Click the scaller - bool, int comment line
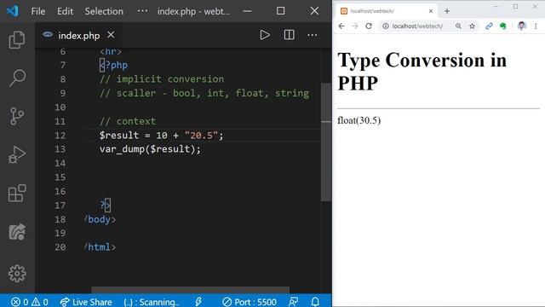The height and width of the screenshot is (307, 545). tap(204, 93)
